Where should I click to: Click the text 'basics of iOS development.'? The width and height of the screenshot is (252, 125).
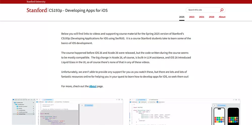tap(77, 43)
